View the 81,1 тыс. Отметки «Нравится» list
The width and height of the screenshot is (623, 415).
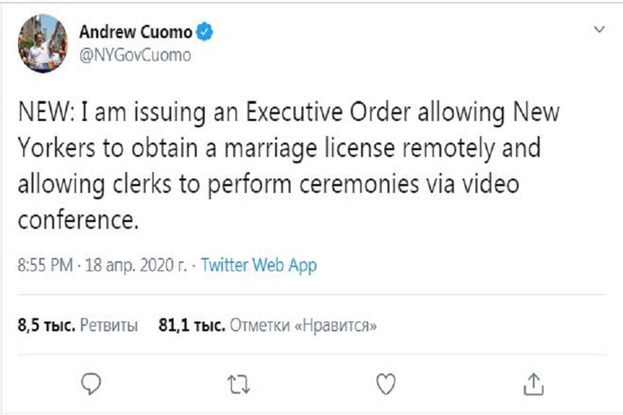(268, 326)
